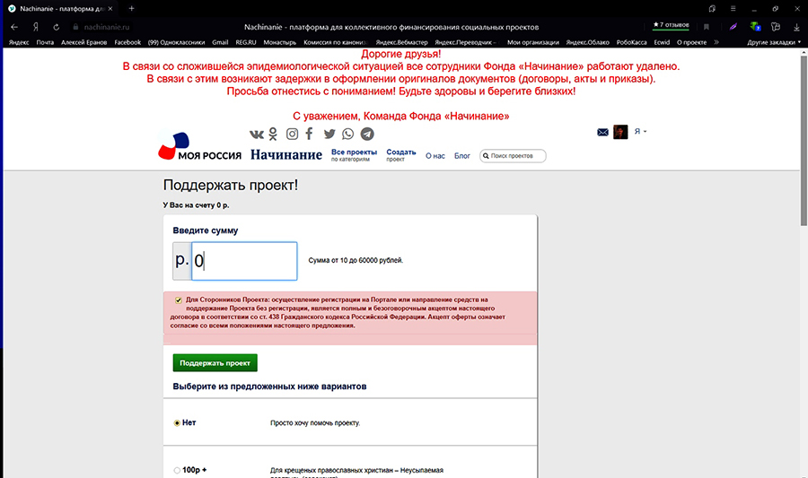
Task: Click the 'Поиск проектов' search box
Action: tap(513, 156)
